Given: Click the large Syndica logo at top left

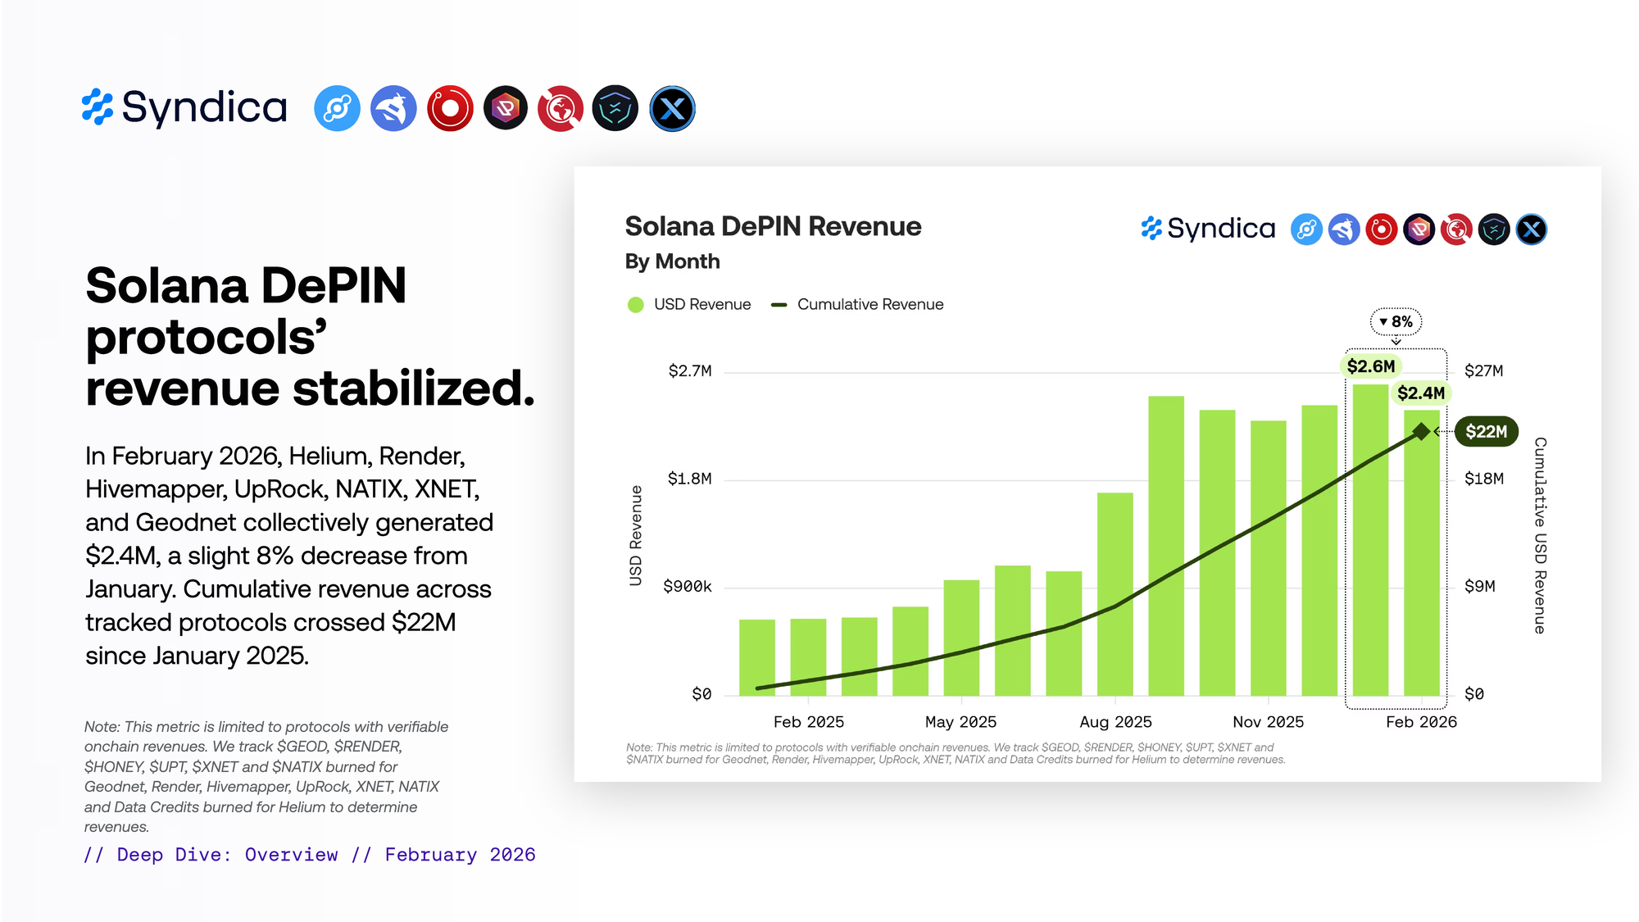Looking at the screenshot, I should [185, 108].
